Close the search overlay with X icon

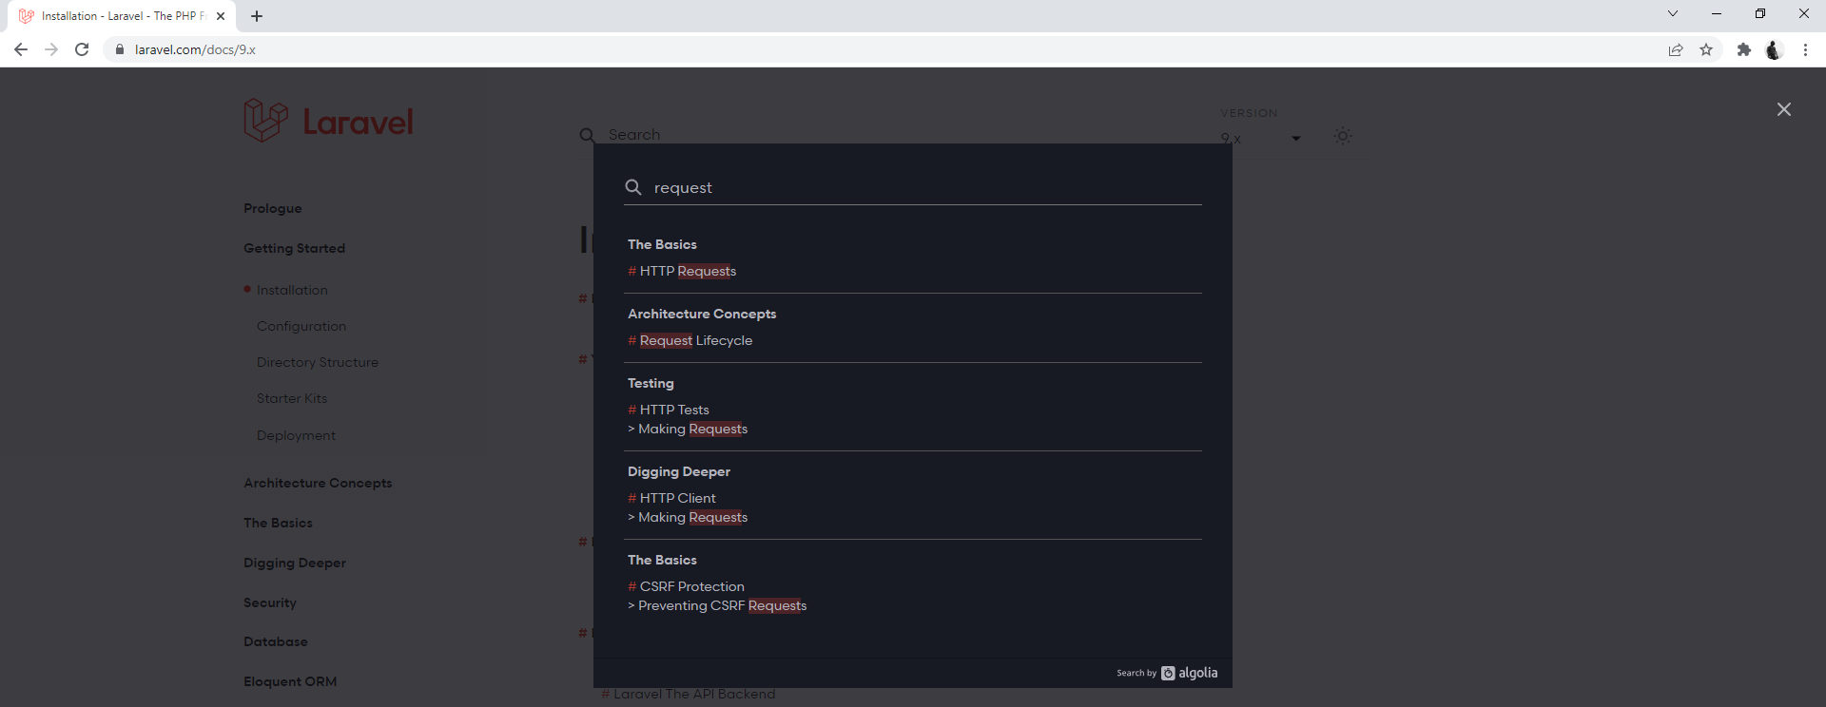[x=1784, y=109]
